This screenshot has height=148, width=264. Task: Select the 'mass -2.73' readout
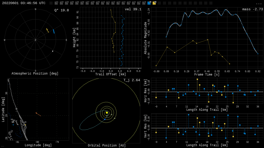(252, 9)
